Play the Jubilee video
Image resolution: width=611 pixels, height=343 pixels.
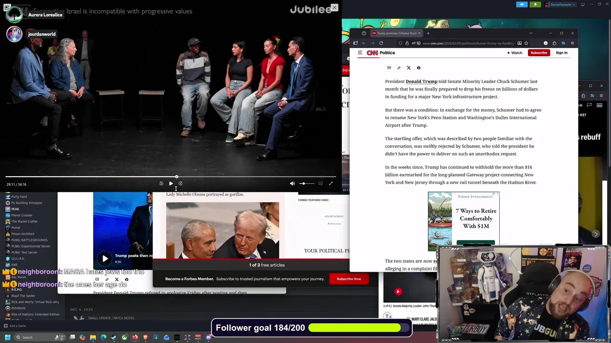(171, 183)
